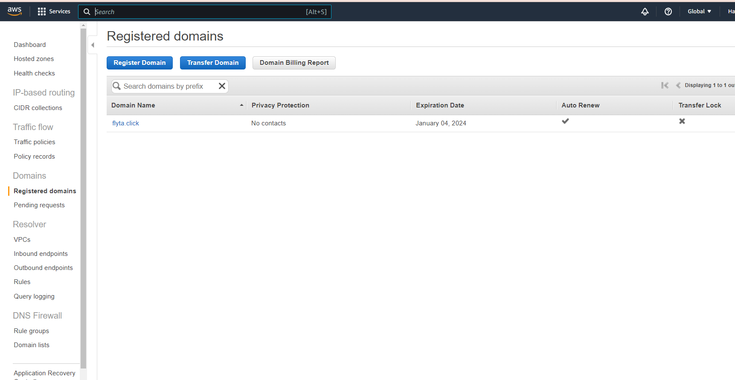The height and width of the screenshot is (380, 735).
Task: Open the flyta.click domain link
Action: click(125, 123)
